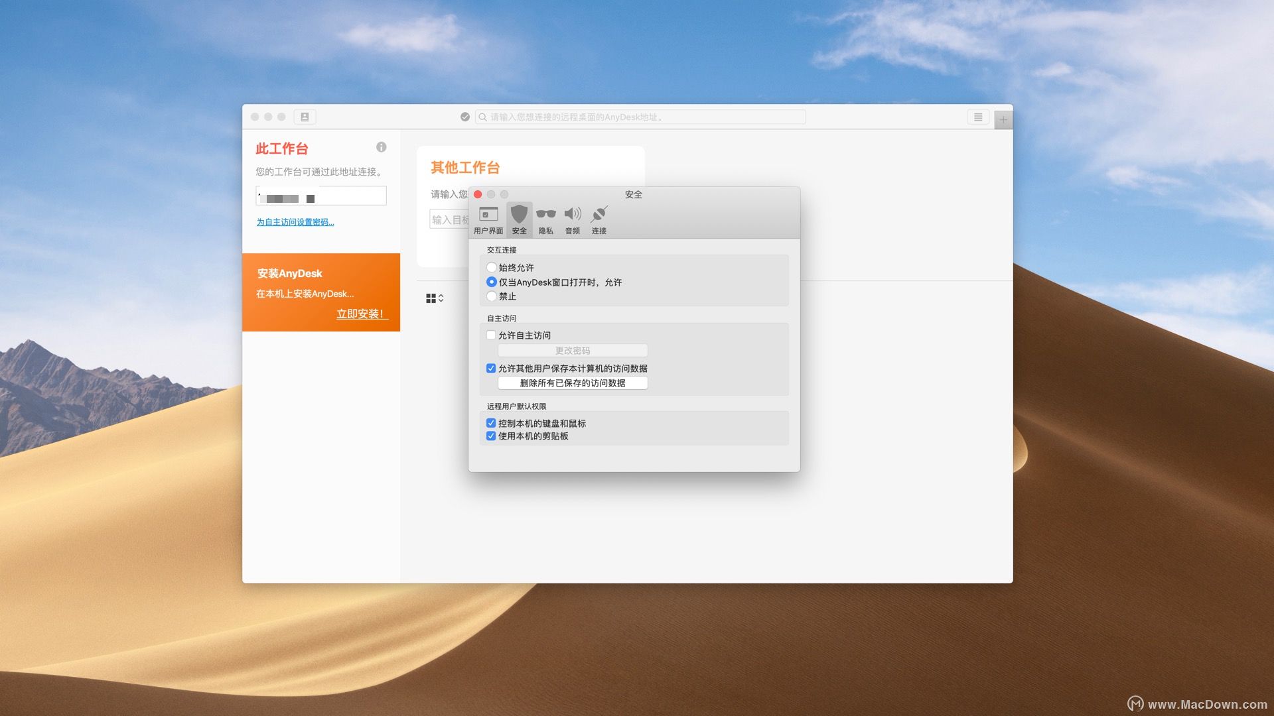Click the 此工作台 heading
Image resolution: width=1274 pixels, height=716 pixels.
[282, 149]
